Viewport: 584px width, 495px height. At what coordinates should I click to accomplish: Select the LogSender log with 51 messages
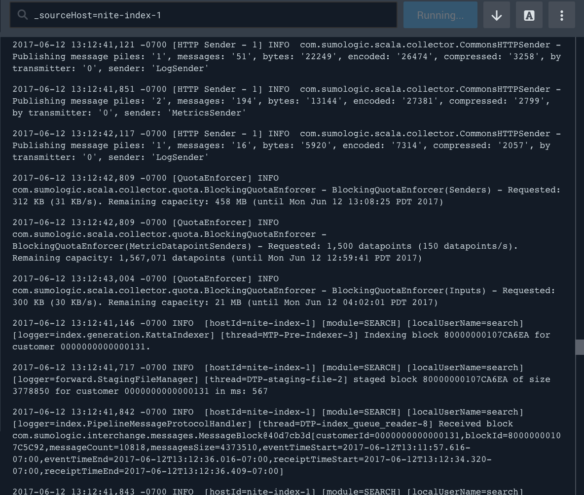click(x=286, y=57)
